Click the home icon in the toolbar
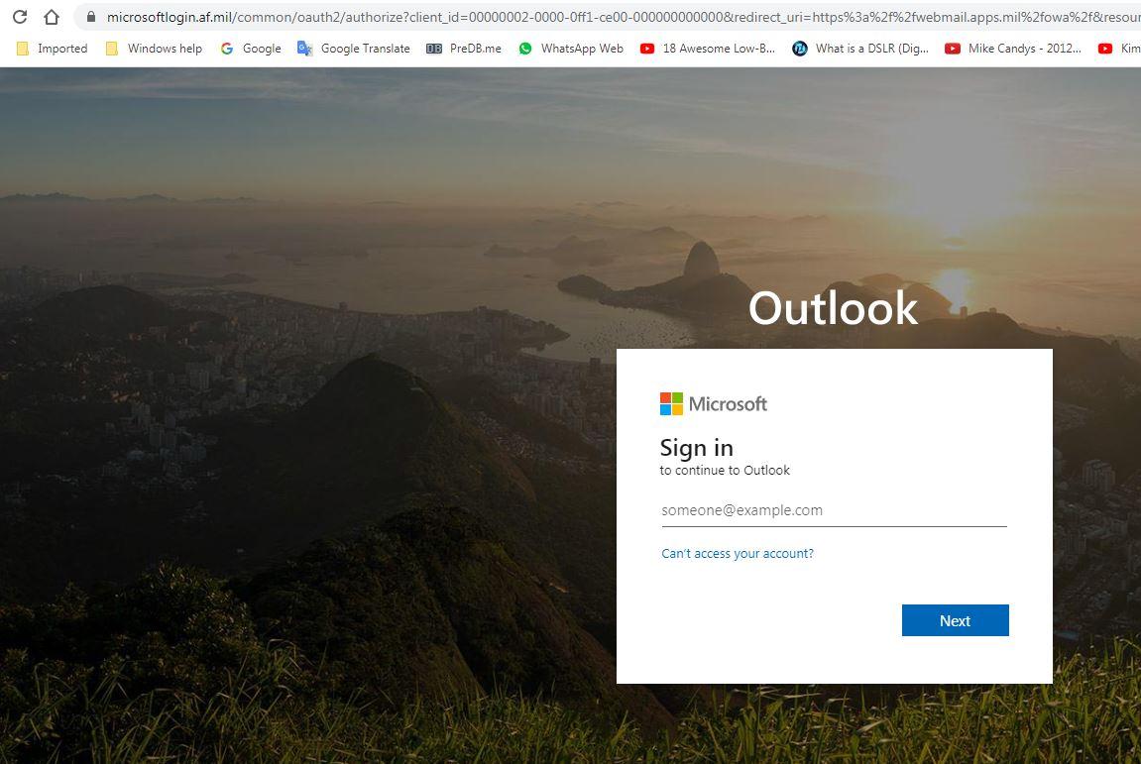 [x=52, y=16]
